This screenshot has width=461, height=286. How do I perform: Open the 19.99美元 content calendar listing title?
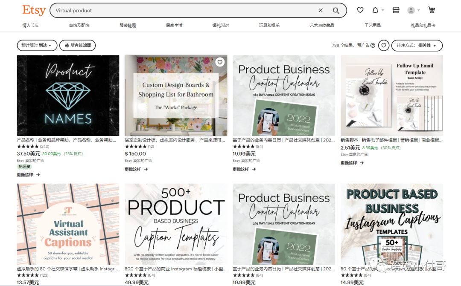[283, 140]
